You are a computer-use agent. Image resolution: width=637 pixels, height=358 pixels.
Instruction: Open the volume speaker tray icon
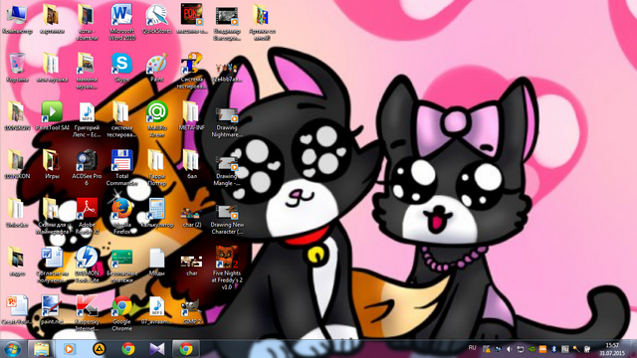509,349
